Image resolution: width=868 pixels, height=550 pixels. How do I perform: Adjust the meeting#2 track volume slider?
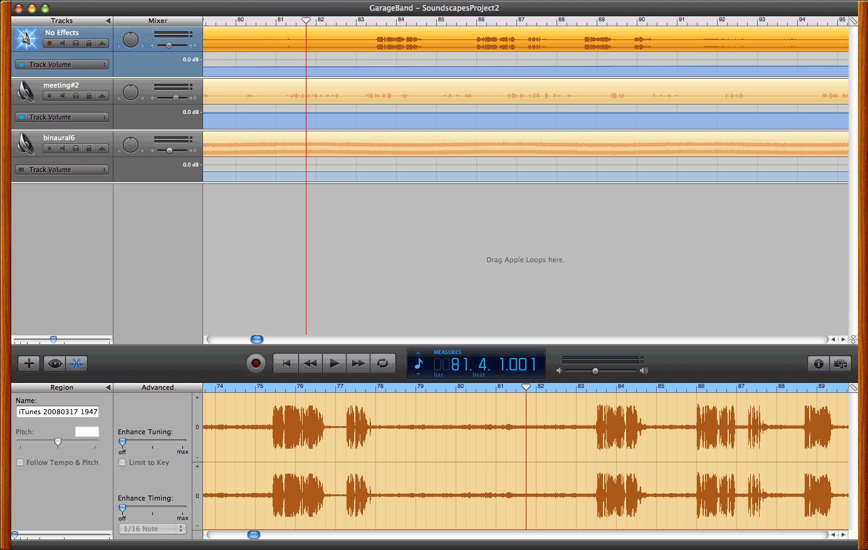tap(175, 98)
